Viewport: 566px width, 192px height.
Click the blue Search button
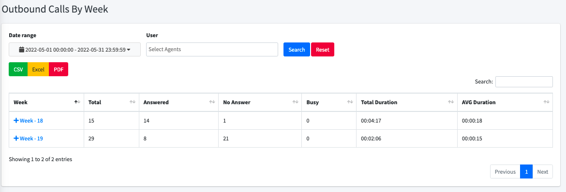(x=297, y=49)
